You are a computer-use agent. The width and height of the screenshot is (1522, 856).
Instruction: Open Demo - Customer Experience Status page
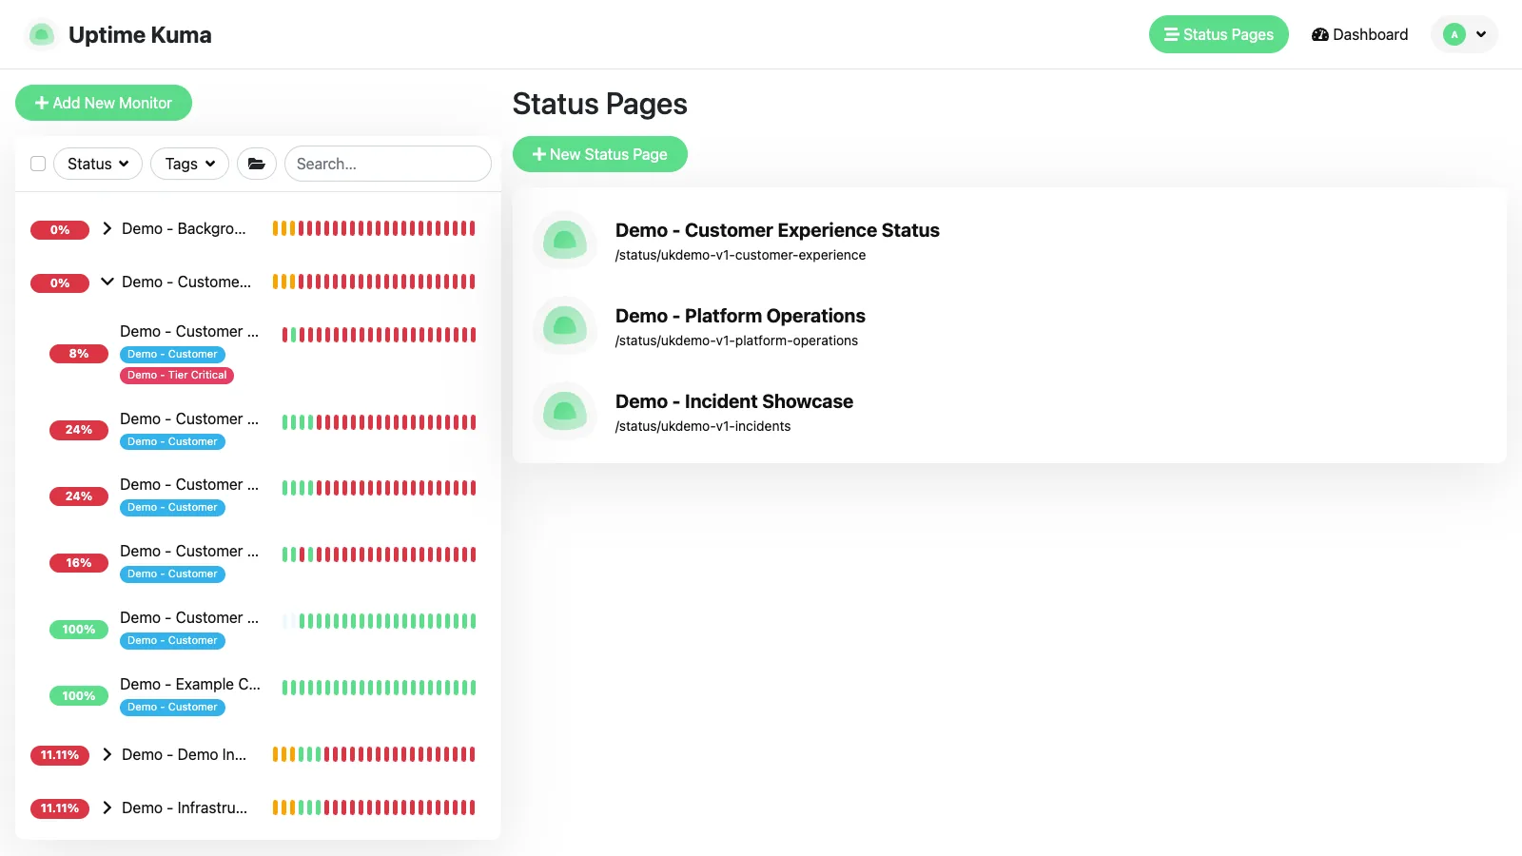[777, 230]
